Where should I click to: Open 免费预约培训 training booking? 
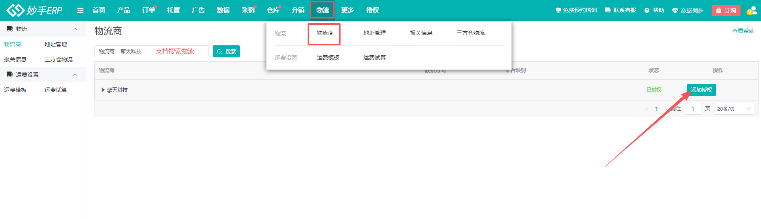576,10
